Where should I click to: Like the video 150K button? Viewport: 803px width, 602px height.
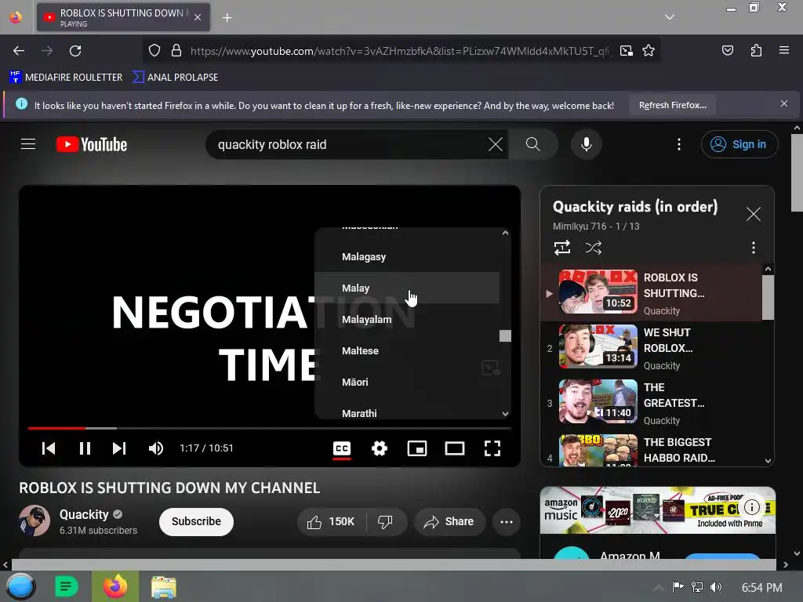pos(331,521)
